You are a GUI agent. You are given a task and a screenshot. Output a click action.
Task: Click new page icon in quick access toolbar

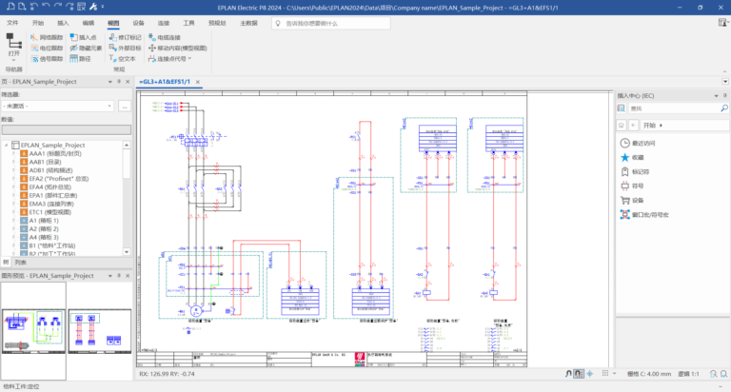(x=22, y=7)
